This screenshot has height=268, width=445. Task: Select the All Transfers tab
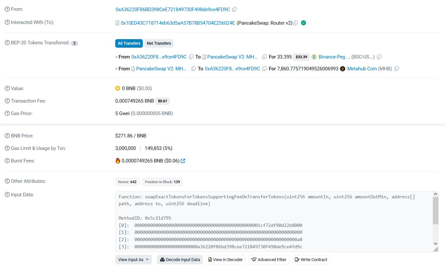click(x=129, y=43)
